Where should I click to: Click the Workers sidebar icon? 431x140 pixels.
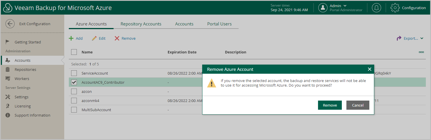pyautogui.click(x=8, y=79)
